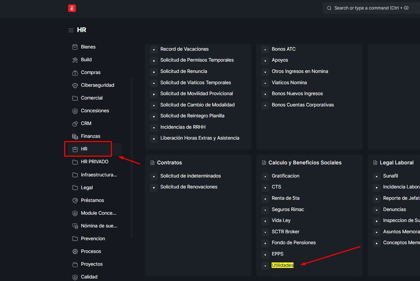Click the Ciberseguridad shield icon
Screen dimensions: 420x281
(75, 85)
